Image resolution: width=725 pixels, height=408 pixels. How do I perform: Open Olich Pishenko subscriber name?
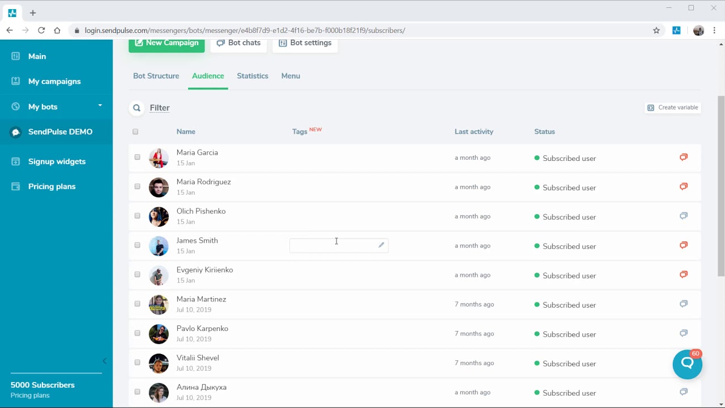(201, 211)
